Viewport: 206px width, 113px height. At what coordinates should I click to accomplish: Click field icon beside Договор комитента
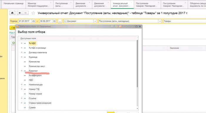click(x=25, y=52)
